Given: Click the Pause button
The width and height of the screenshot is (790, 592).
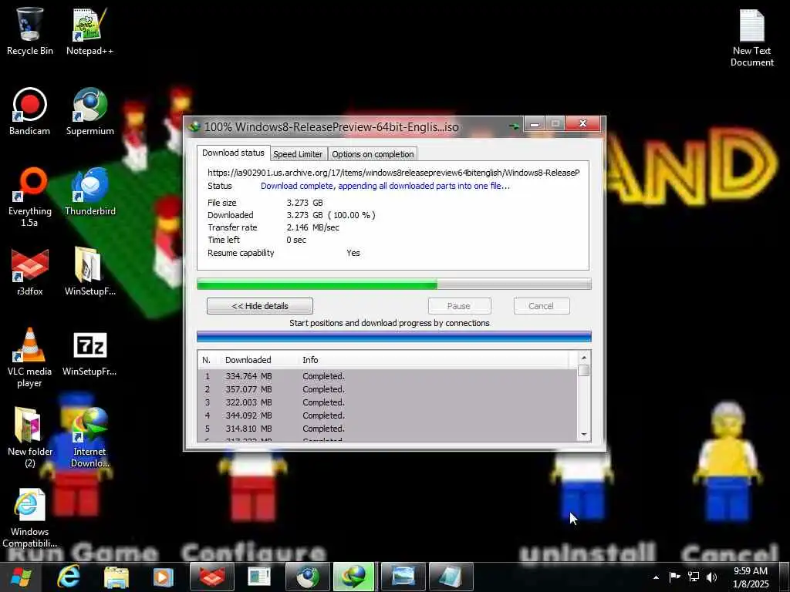Looking at the screenshot, I should 459,306.
